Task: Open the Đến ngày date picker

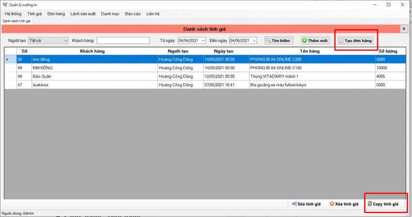Action: click(254, 40)
